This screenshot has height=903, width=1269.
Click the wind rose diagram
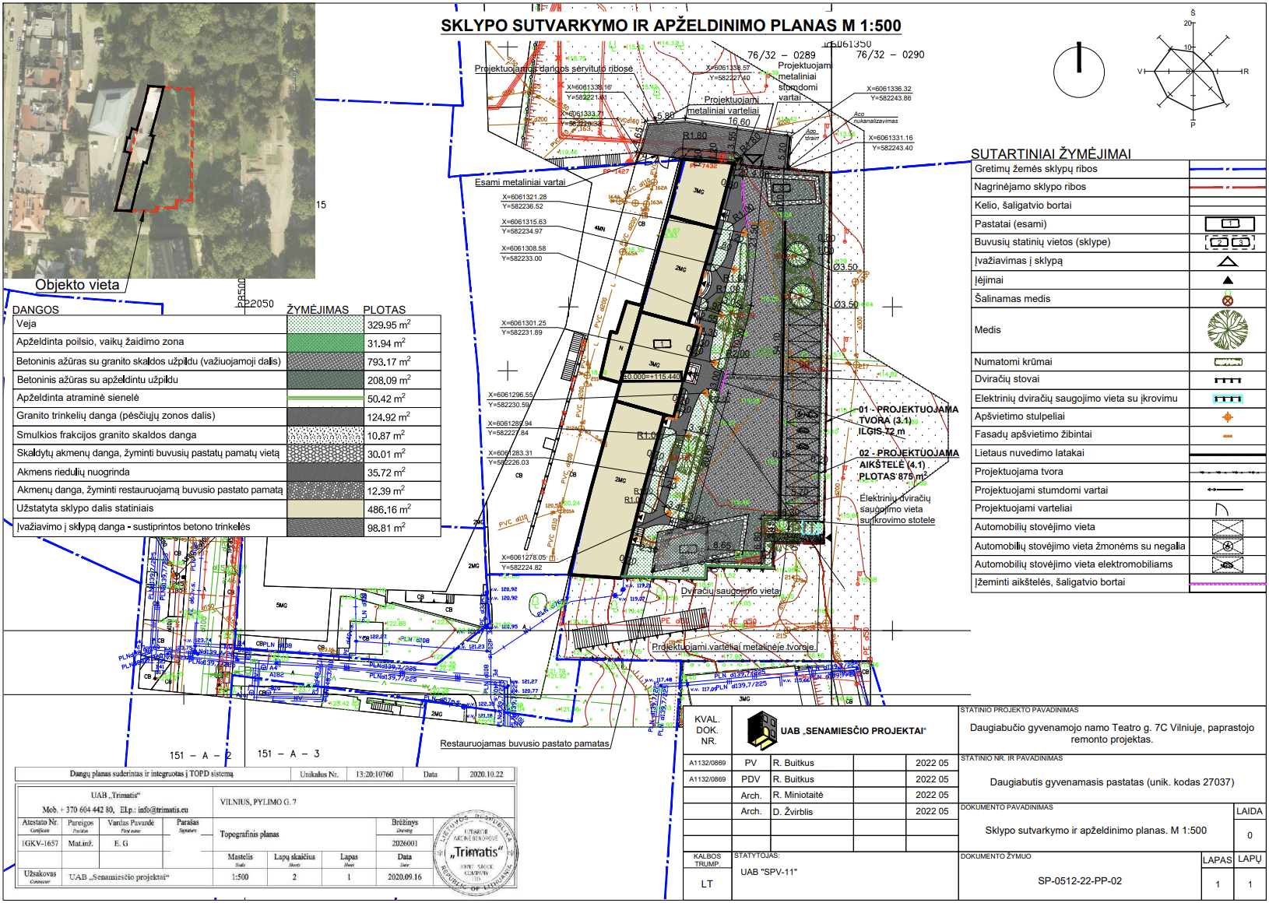pos(1190,72)
